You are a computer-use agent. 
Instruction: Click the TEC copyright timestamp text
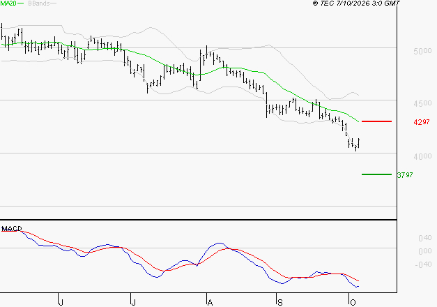pyautogui.click(x=356, y=3)
